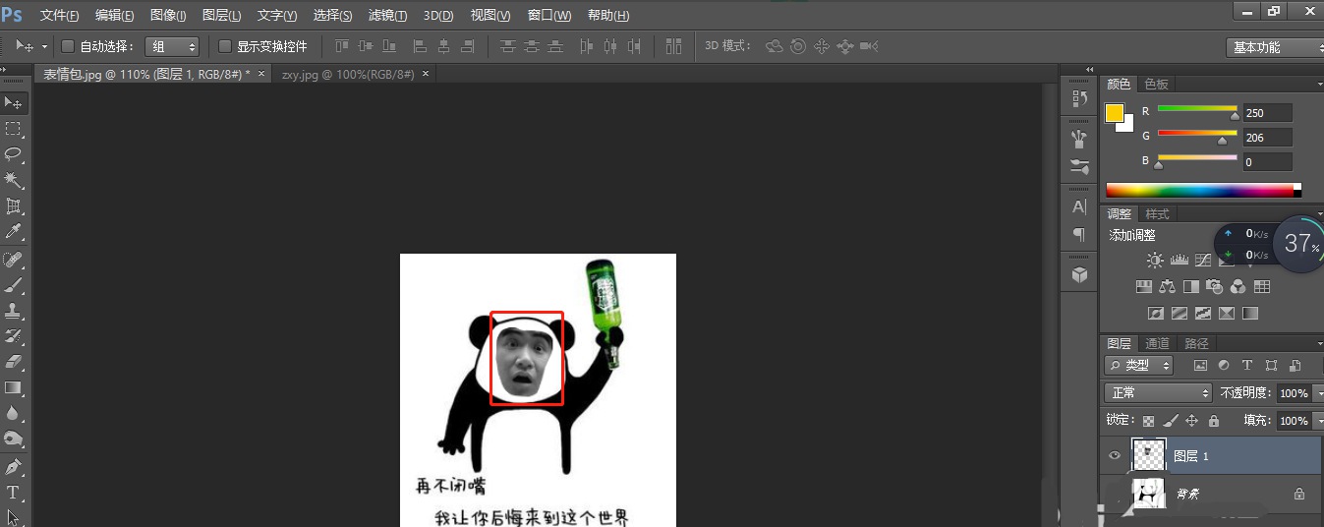
Task: Click the R value input field
Action: tap(1267, 113)
